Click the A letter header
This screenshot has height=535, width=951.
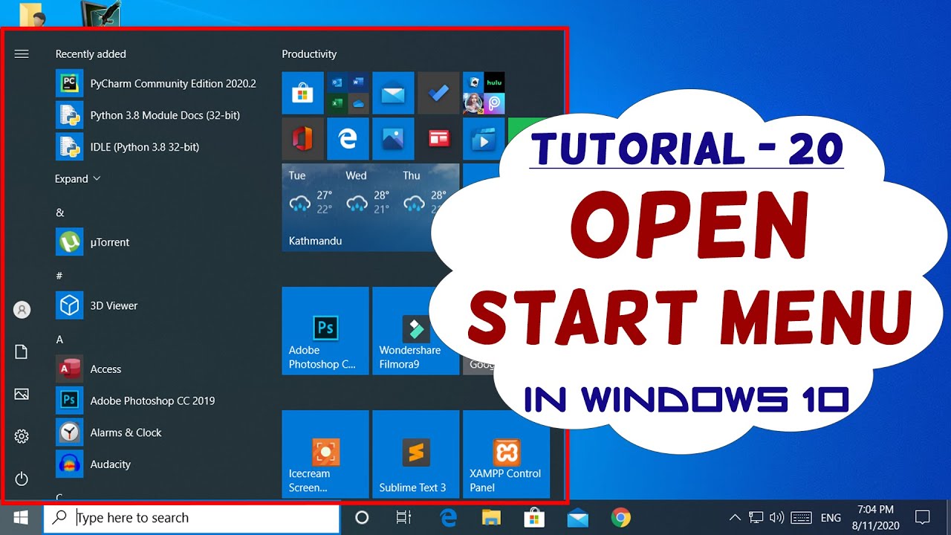click(x=59, y=339)
